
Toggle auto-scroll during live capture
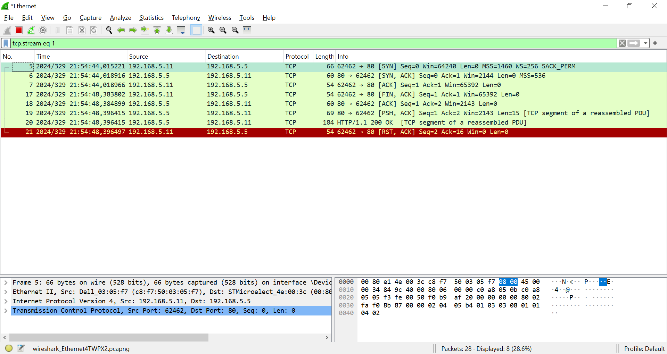[x=181, y=30]
